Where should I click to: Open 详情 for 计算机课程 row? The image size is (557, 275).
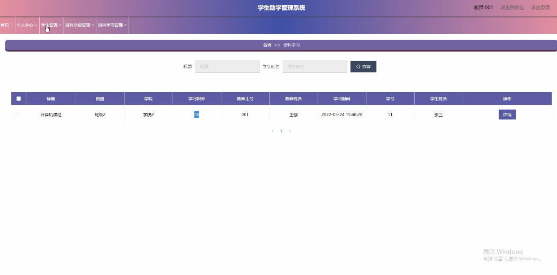click(507, 114)
